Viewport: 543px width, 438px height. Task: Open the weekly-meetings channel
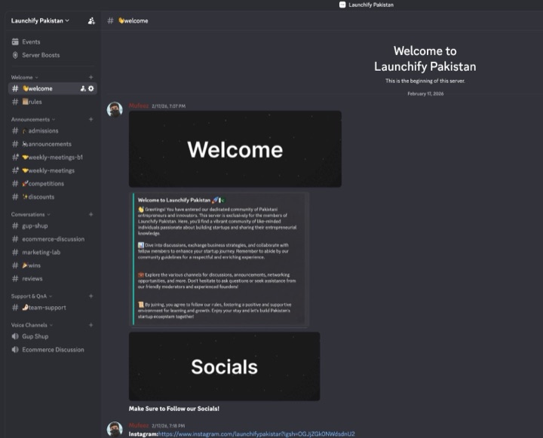[52, 170]
